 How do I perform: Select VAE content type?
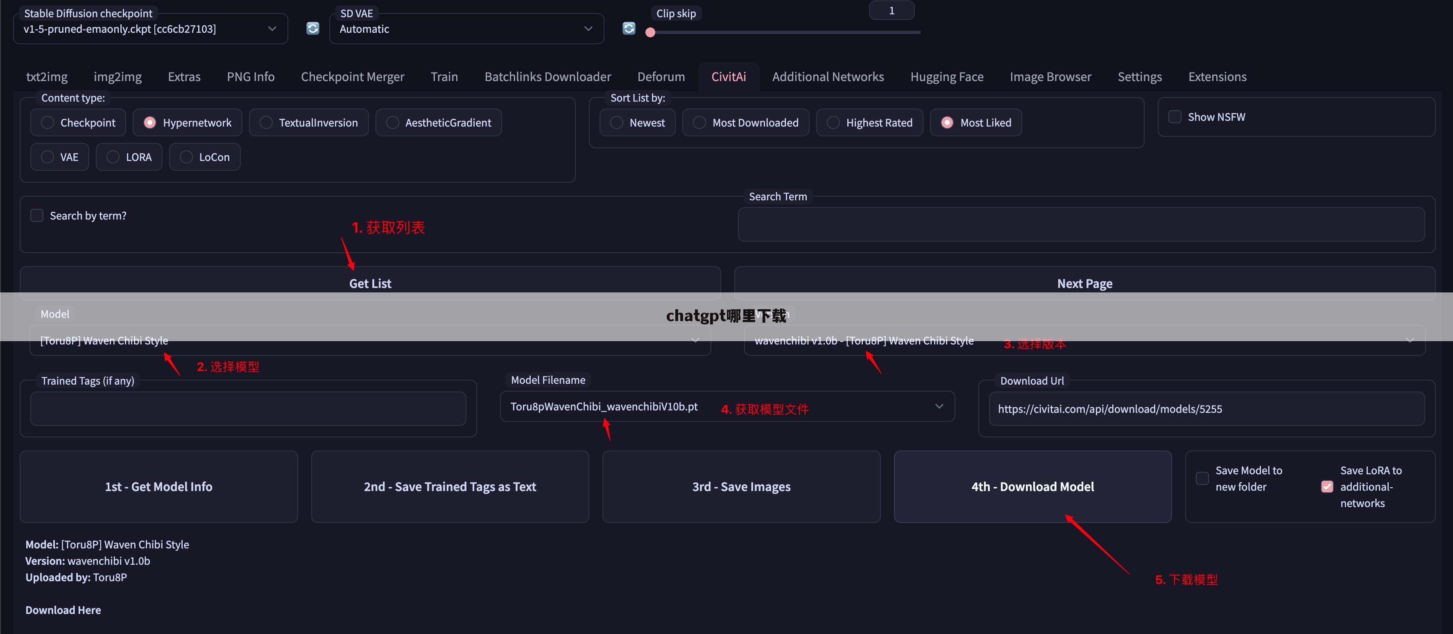pyautogui.click(x=59, y=157)
